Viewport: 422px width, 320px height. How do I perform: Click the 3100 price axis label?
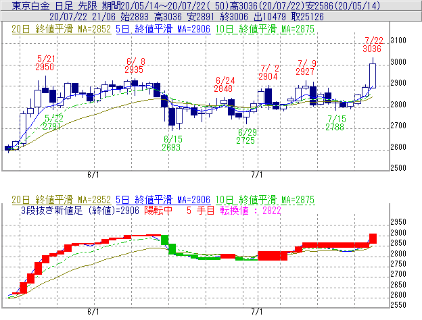click(x=398, y=41)
